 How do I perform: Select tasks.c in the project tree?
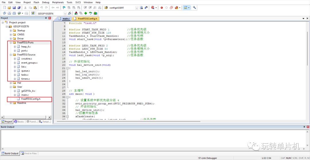25,75
